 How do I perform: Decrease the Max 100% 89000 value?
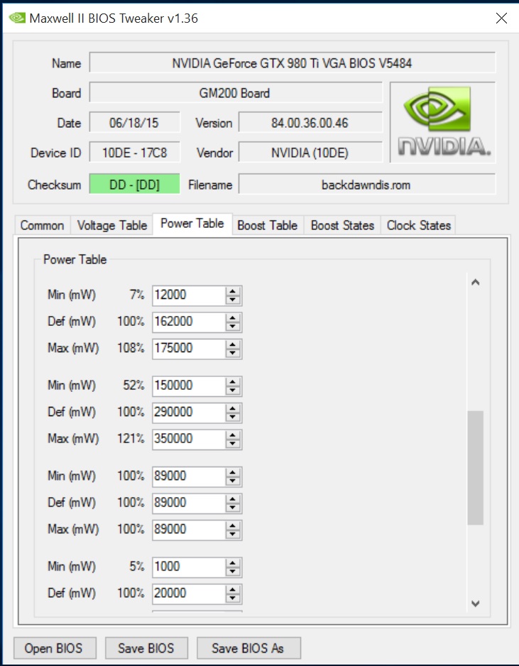[x=233, y=534]
